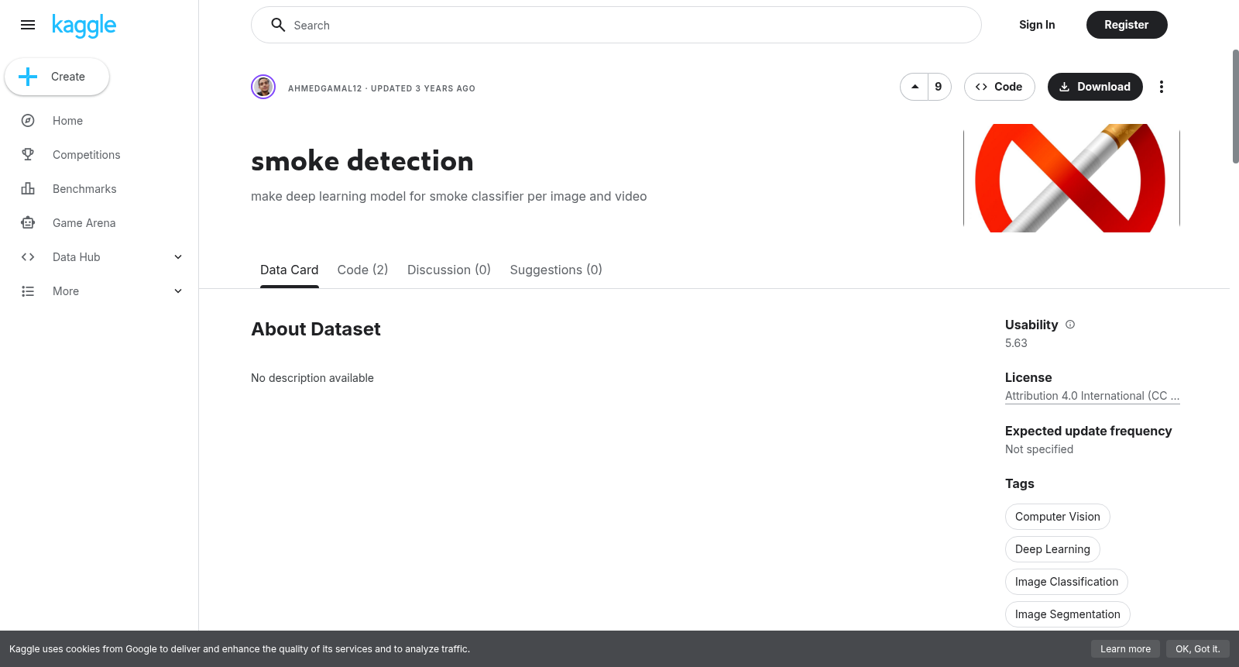The image size is (1239, 667).
Task: Select the Computer Vision tag
Action: tap(1058, 517)
